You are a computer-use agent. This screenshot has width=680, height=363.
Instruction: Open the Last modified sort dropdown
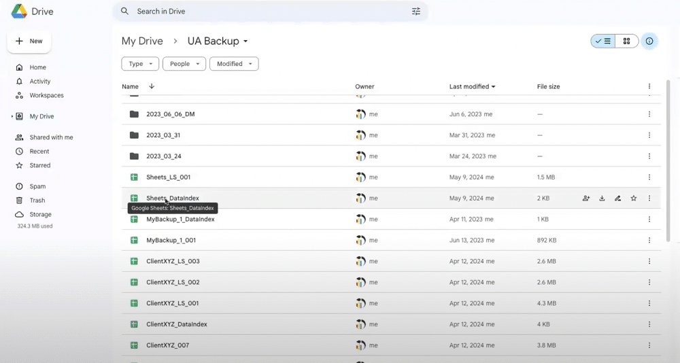(473, 87)
